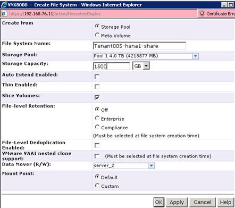Enable File-Level Deduplication checkbox
The width and height of the screenshot is (235, 208).
97,145
